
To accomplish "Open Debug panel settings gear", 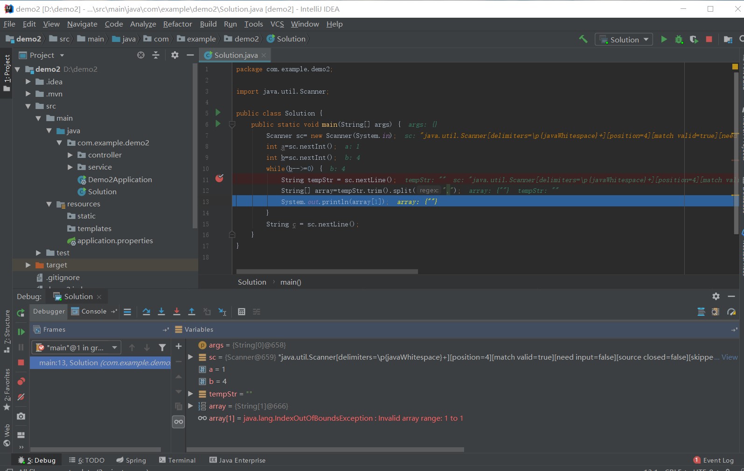I will [716, 296].
